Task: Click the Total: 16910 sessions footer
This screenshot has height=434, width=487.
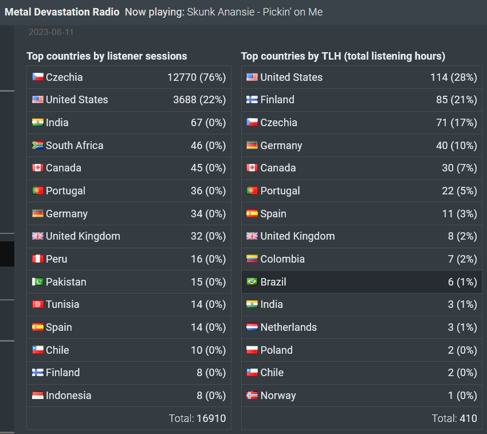Action: click(197, 419)
